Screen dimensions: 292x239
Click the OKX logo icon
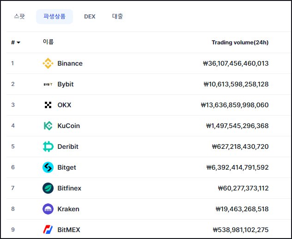coord(48,105)
